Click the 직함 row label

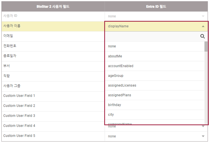7,76
